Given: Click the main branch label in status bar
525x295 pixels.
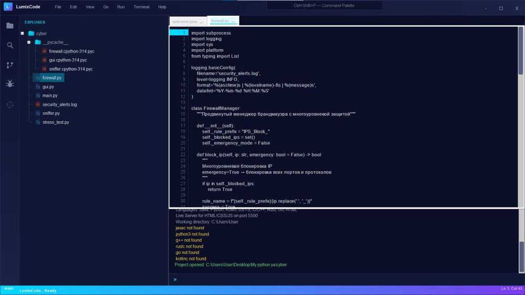Looking at the screenshot, I should 9,288.
